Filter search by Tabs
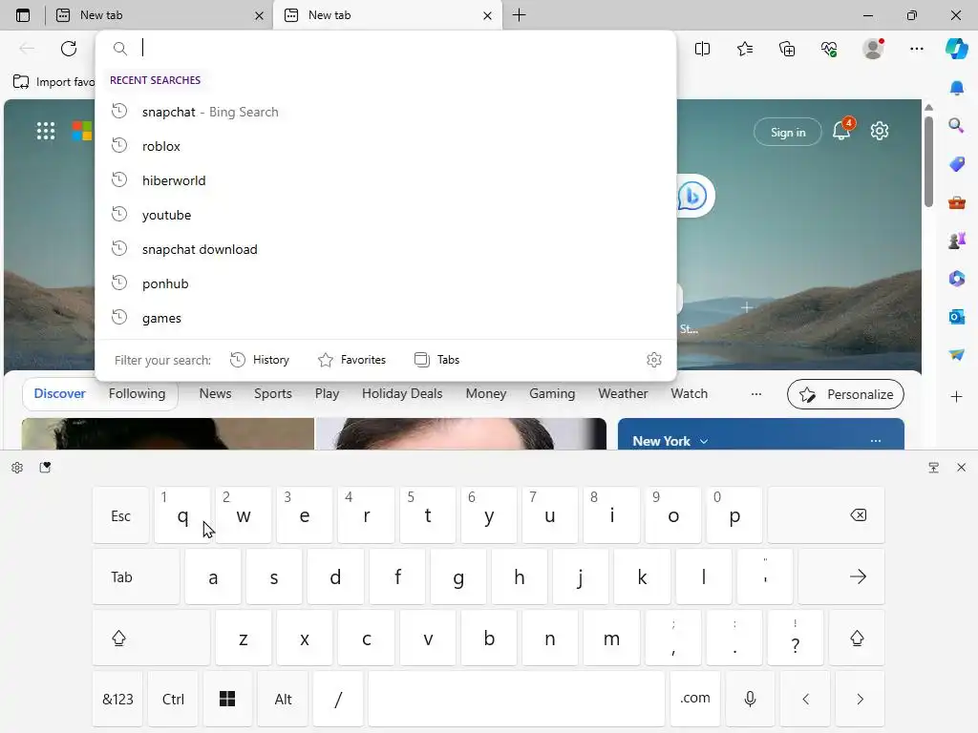 (436, 360)
